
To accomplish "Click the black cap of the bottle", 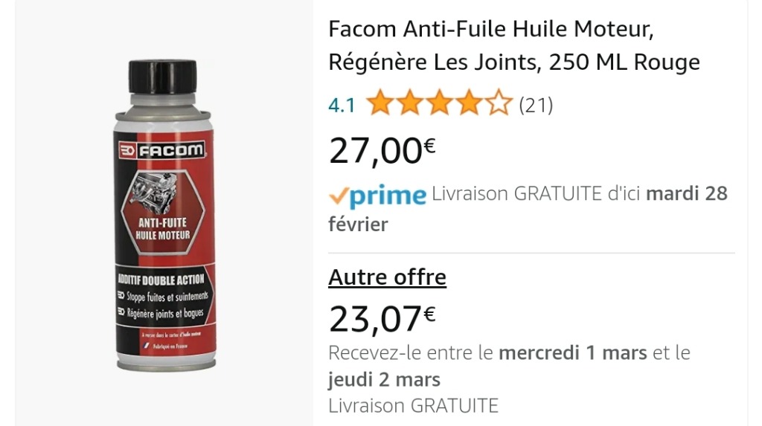I will (x=163, y=77).
